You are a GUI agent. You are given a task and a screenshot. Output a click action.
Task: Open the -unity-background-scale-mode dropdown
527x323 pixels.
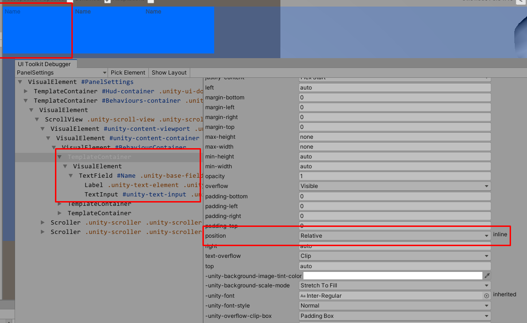395,285
